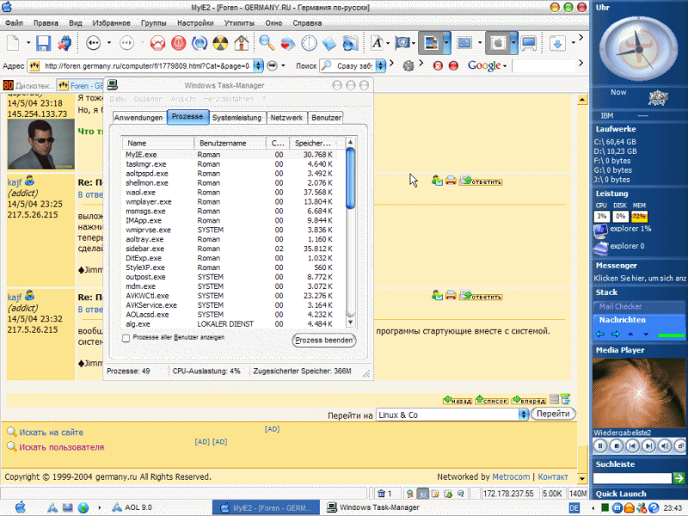The height and width of the screenshot is (516, 688).
Task: Click the Google toolbar search input
Action: pos(544,66)
